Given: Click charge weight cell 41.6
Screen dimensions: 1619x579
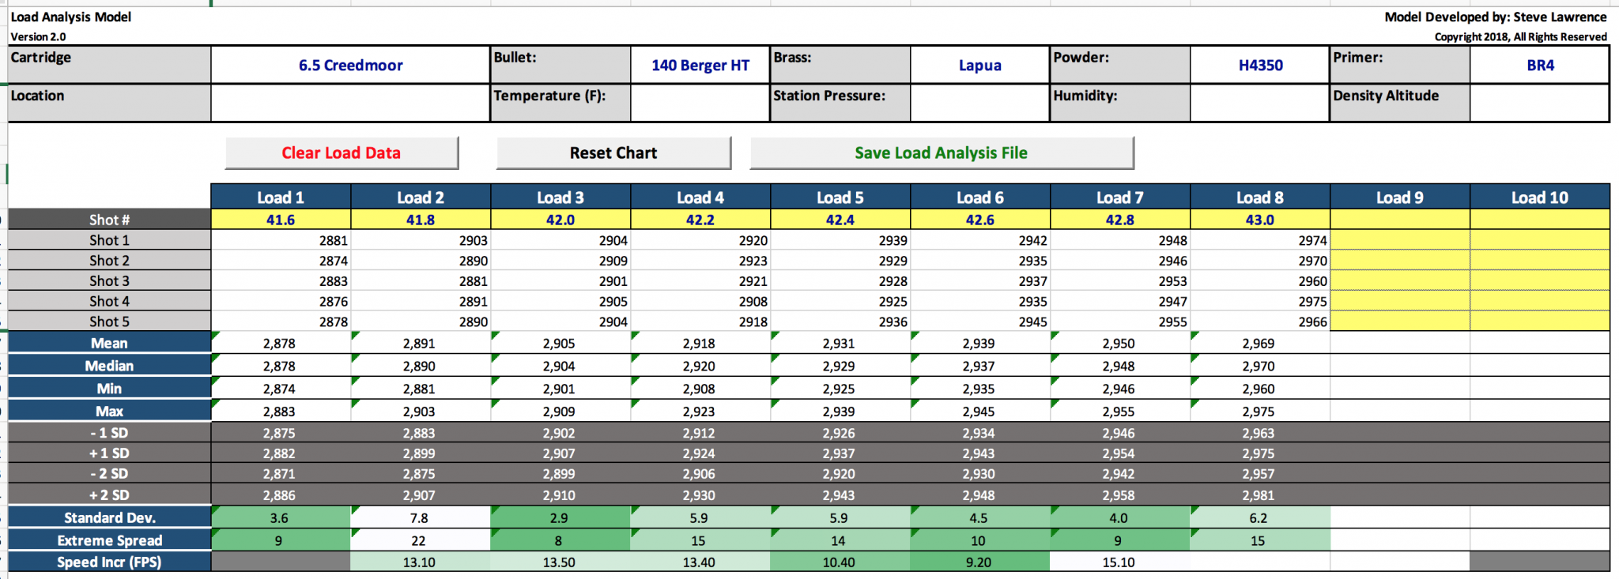Looking at the screenshot, I should click(x=281, y=220).
